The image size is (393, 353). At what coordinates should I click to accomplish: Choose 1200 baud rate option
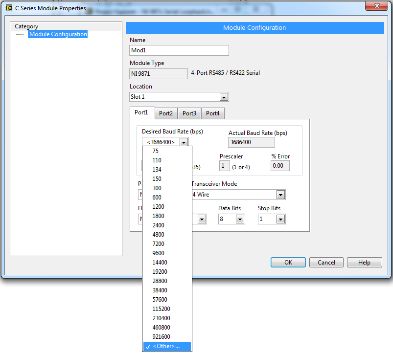167,206
